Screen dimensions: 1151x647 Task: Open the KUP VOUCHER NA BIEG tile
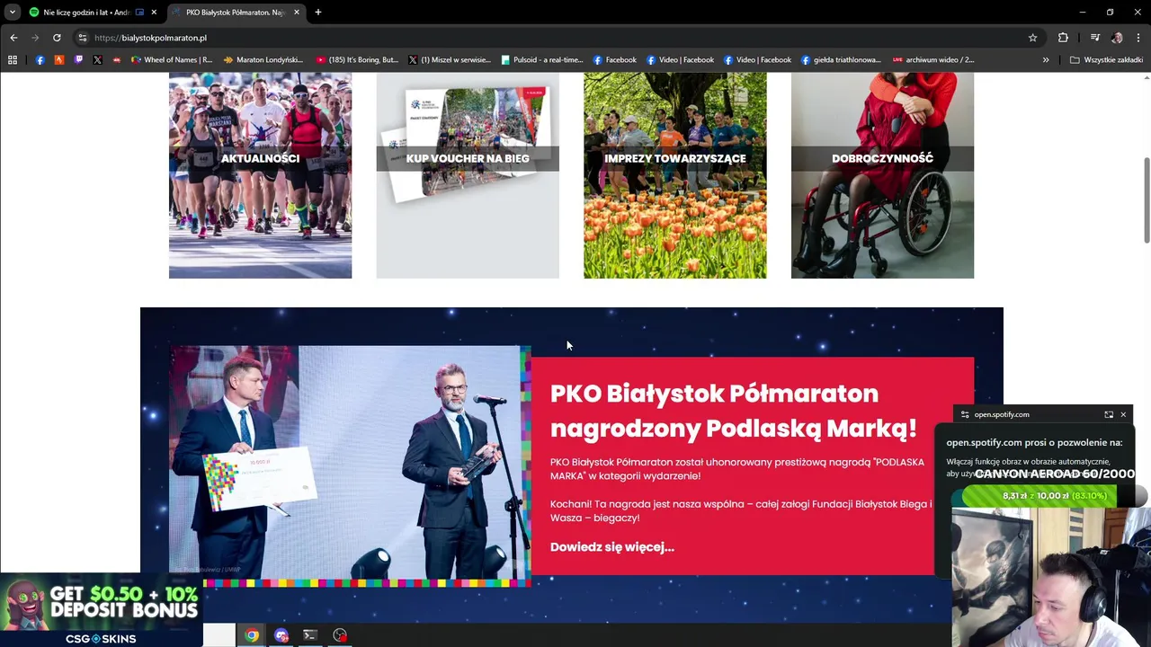(x=468, y=175)
